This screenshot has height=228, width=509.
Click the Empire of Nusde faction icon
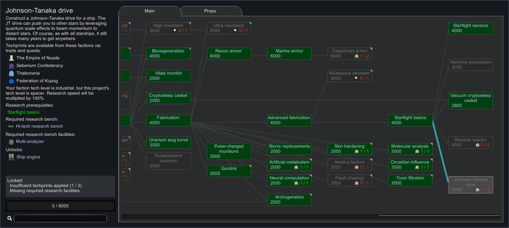[x=11, y=58]
